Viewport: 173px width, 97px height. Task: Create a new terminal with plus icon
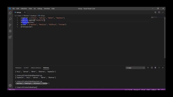[x=148, y=68]
